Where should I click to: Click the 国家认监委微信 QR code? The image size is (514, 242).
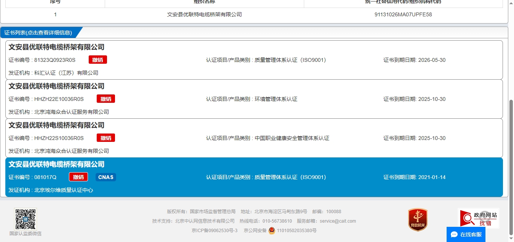[26, 219]
